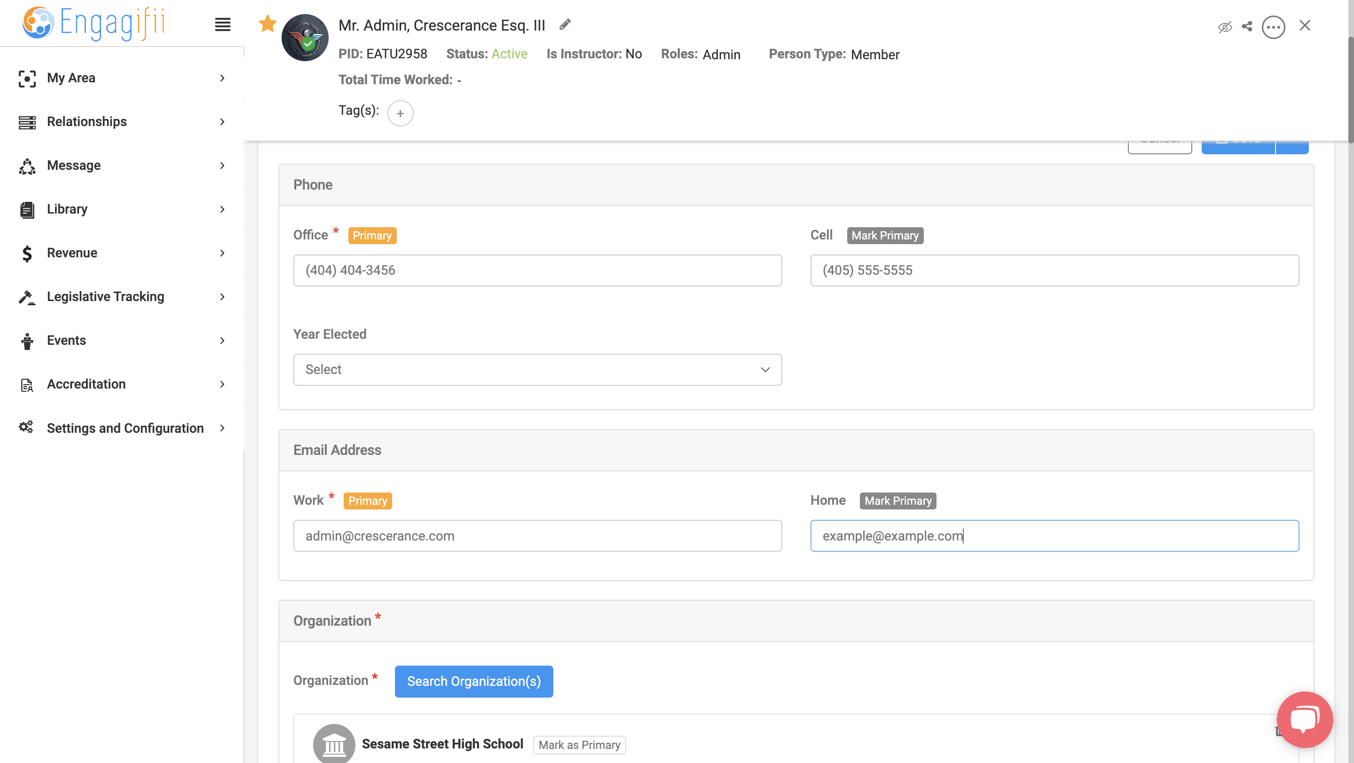Click Library sidebar icon
This screenshot has height=763, width=1354.
pos(27,210)
